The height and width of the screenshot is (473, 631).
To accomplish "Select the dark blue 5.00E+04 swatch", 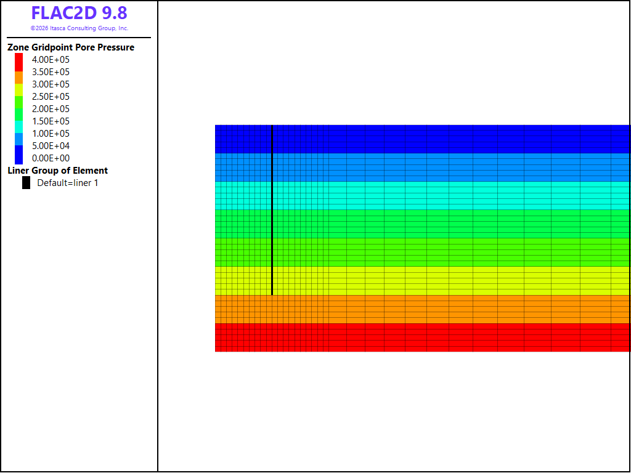I will [19, 155].
